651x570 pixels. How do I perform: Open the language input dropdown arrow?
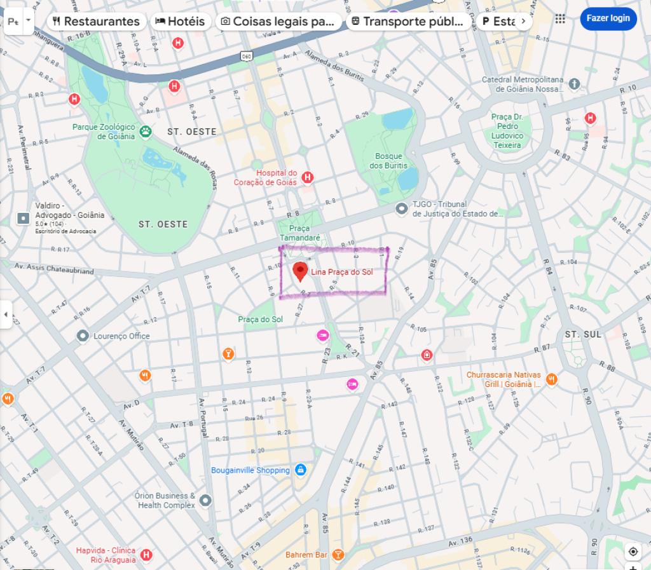coord(28,20)
